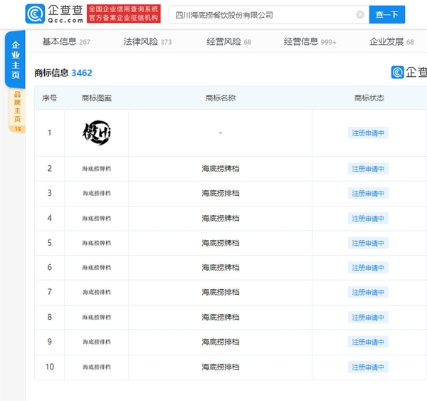
Task: Click 注册申请中 status in row 7
Action: pyautogui.click(x=368, y=292)
